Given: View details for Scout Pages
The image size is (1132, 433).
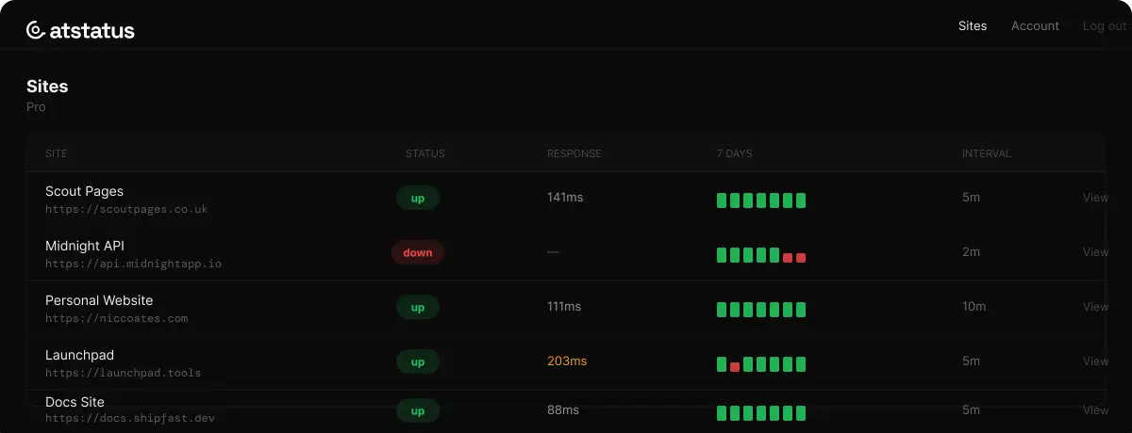Looking at the screenshot, I should (1095, 198).
